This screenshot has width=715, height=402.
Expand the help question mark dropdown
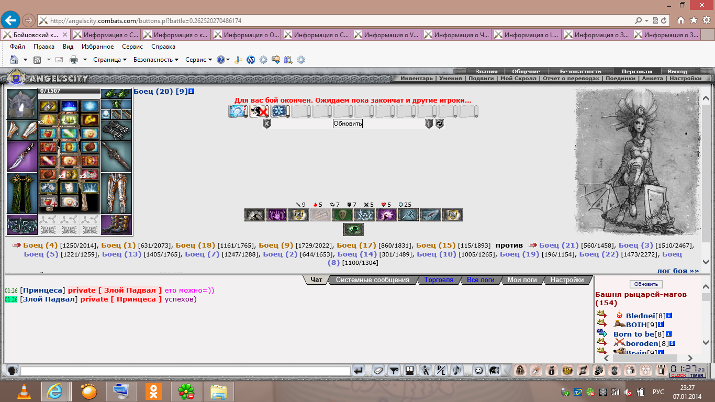click(228, 60)
